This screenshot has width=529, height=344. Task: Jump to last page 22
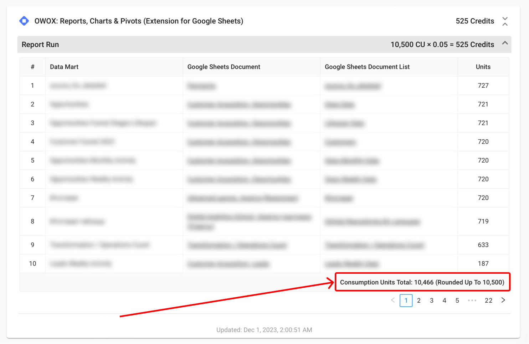click(x=488, y=301)
